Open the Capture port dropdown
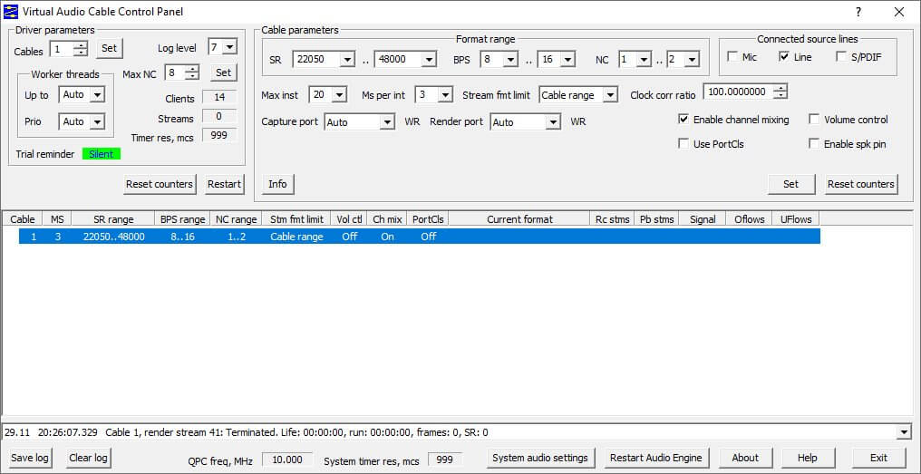 click(359, 122)
